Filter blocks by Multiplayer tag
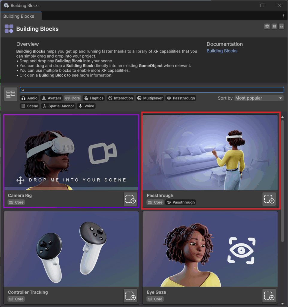 pyautogui.click(x=150, y=98)
